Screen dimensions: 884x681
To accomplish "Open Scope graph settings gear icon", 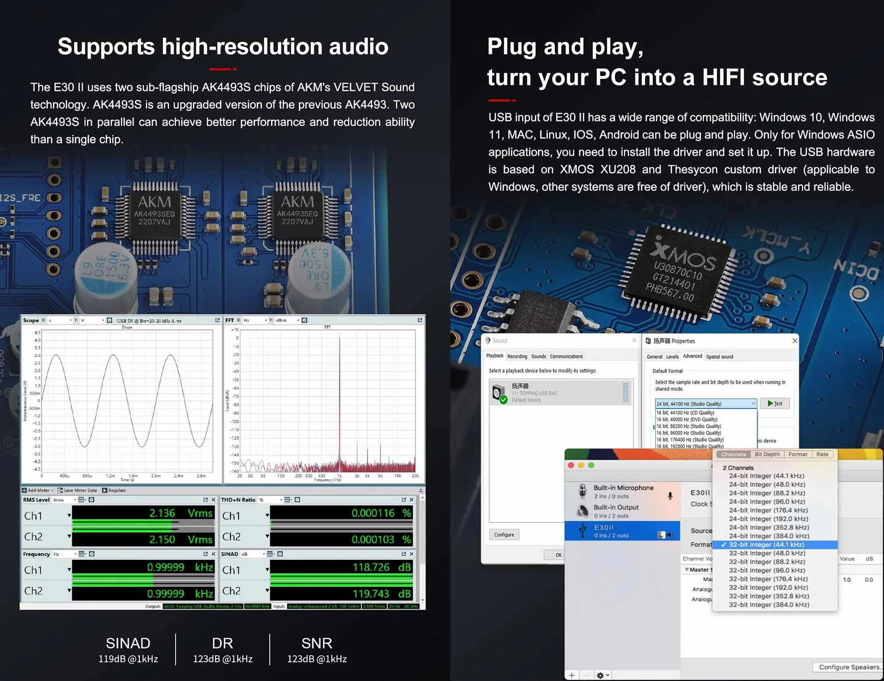I will (109, 321).
